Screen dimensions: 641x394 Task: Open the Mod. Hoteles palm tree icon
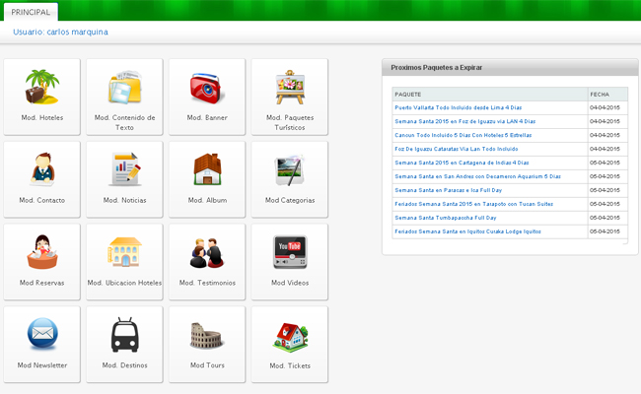(x=41, y=87)
